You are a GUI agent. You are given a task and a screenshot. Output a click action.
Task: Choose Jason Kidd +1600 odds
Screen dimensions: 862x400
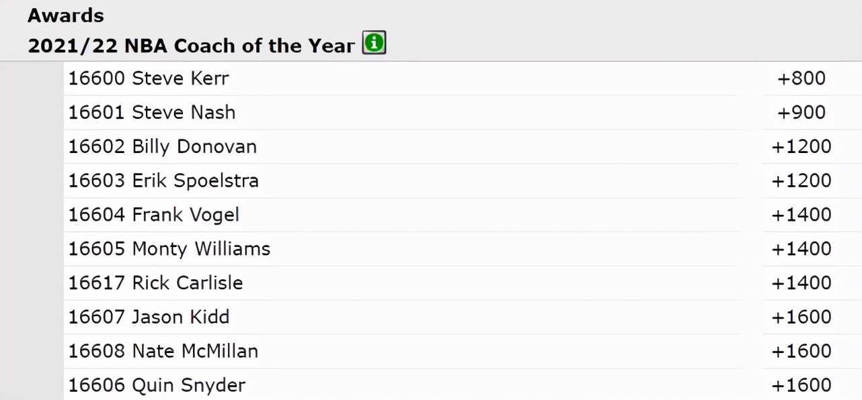coord(801,317)
